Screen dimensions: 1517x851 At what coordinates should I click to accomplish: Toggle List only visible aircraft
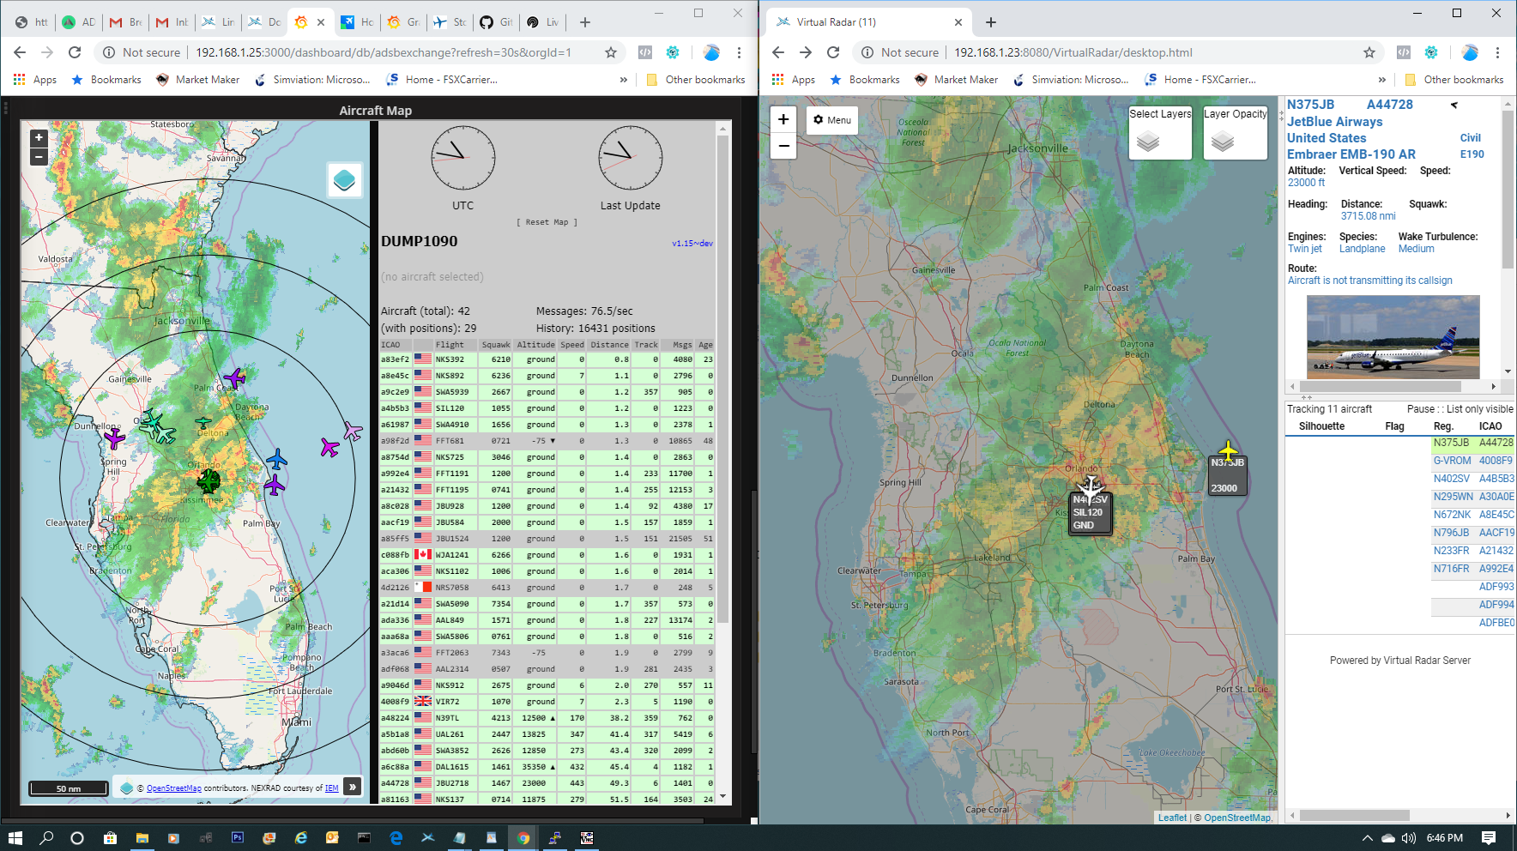(x=1479, y=409)
